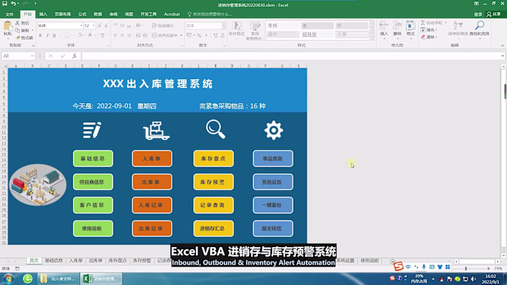Click the vertical scrollbar thumb
The height and width of the screenshot is (285, 507).
(504, 91)
